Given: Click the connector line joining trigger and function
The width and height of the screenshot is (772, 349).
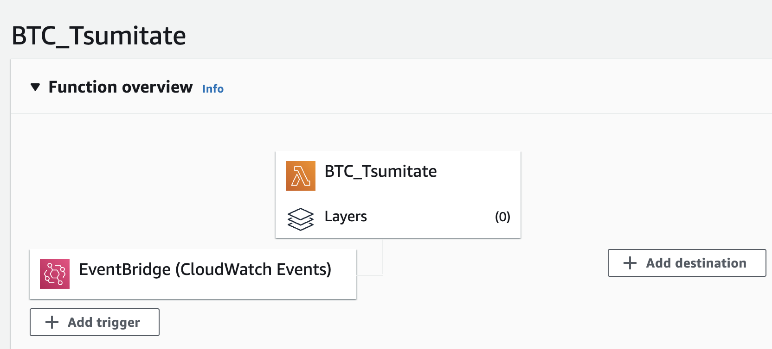Looking at the screenshot, I should (382, 259).
